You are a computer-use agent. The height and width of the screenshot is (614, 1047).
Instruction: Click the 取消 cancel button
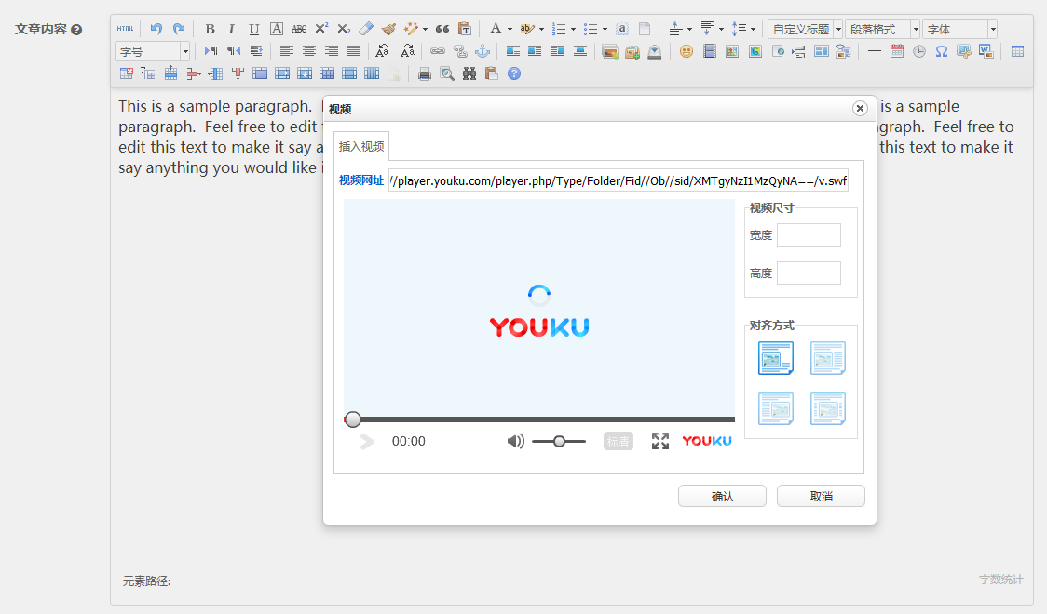(822, 496)
